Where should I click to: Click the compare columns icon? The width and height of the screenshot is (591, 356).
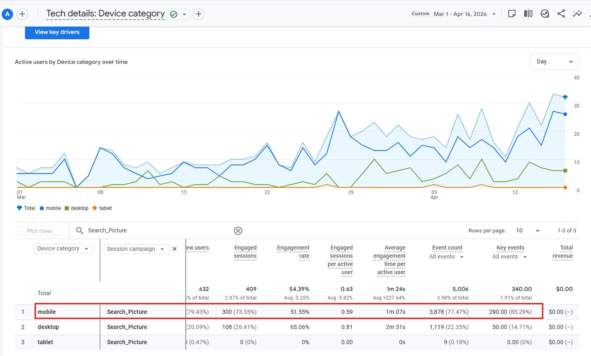(x=528, y=14)
